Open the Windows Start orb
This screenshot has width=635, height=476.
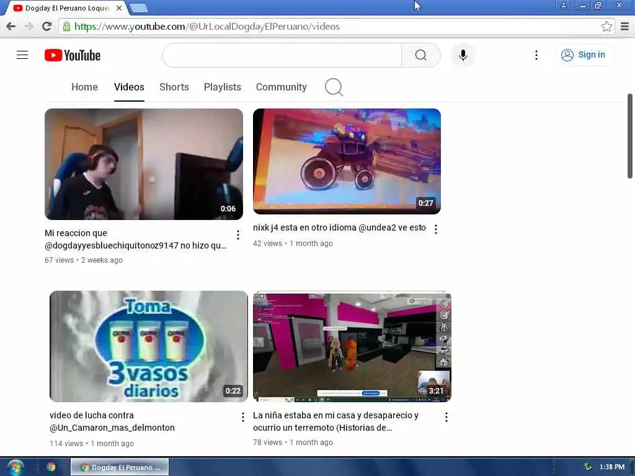15,467
